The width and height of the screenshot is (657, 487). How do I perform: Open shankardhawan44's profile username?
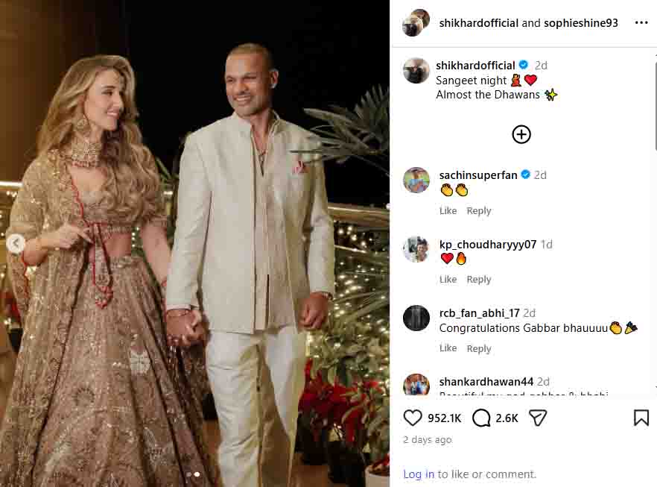point(486,382)
